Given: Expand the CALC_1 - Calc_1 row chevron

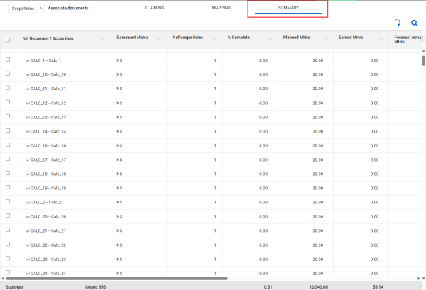Looking at the screenshot, I should (x=28, y=61).
